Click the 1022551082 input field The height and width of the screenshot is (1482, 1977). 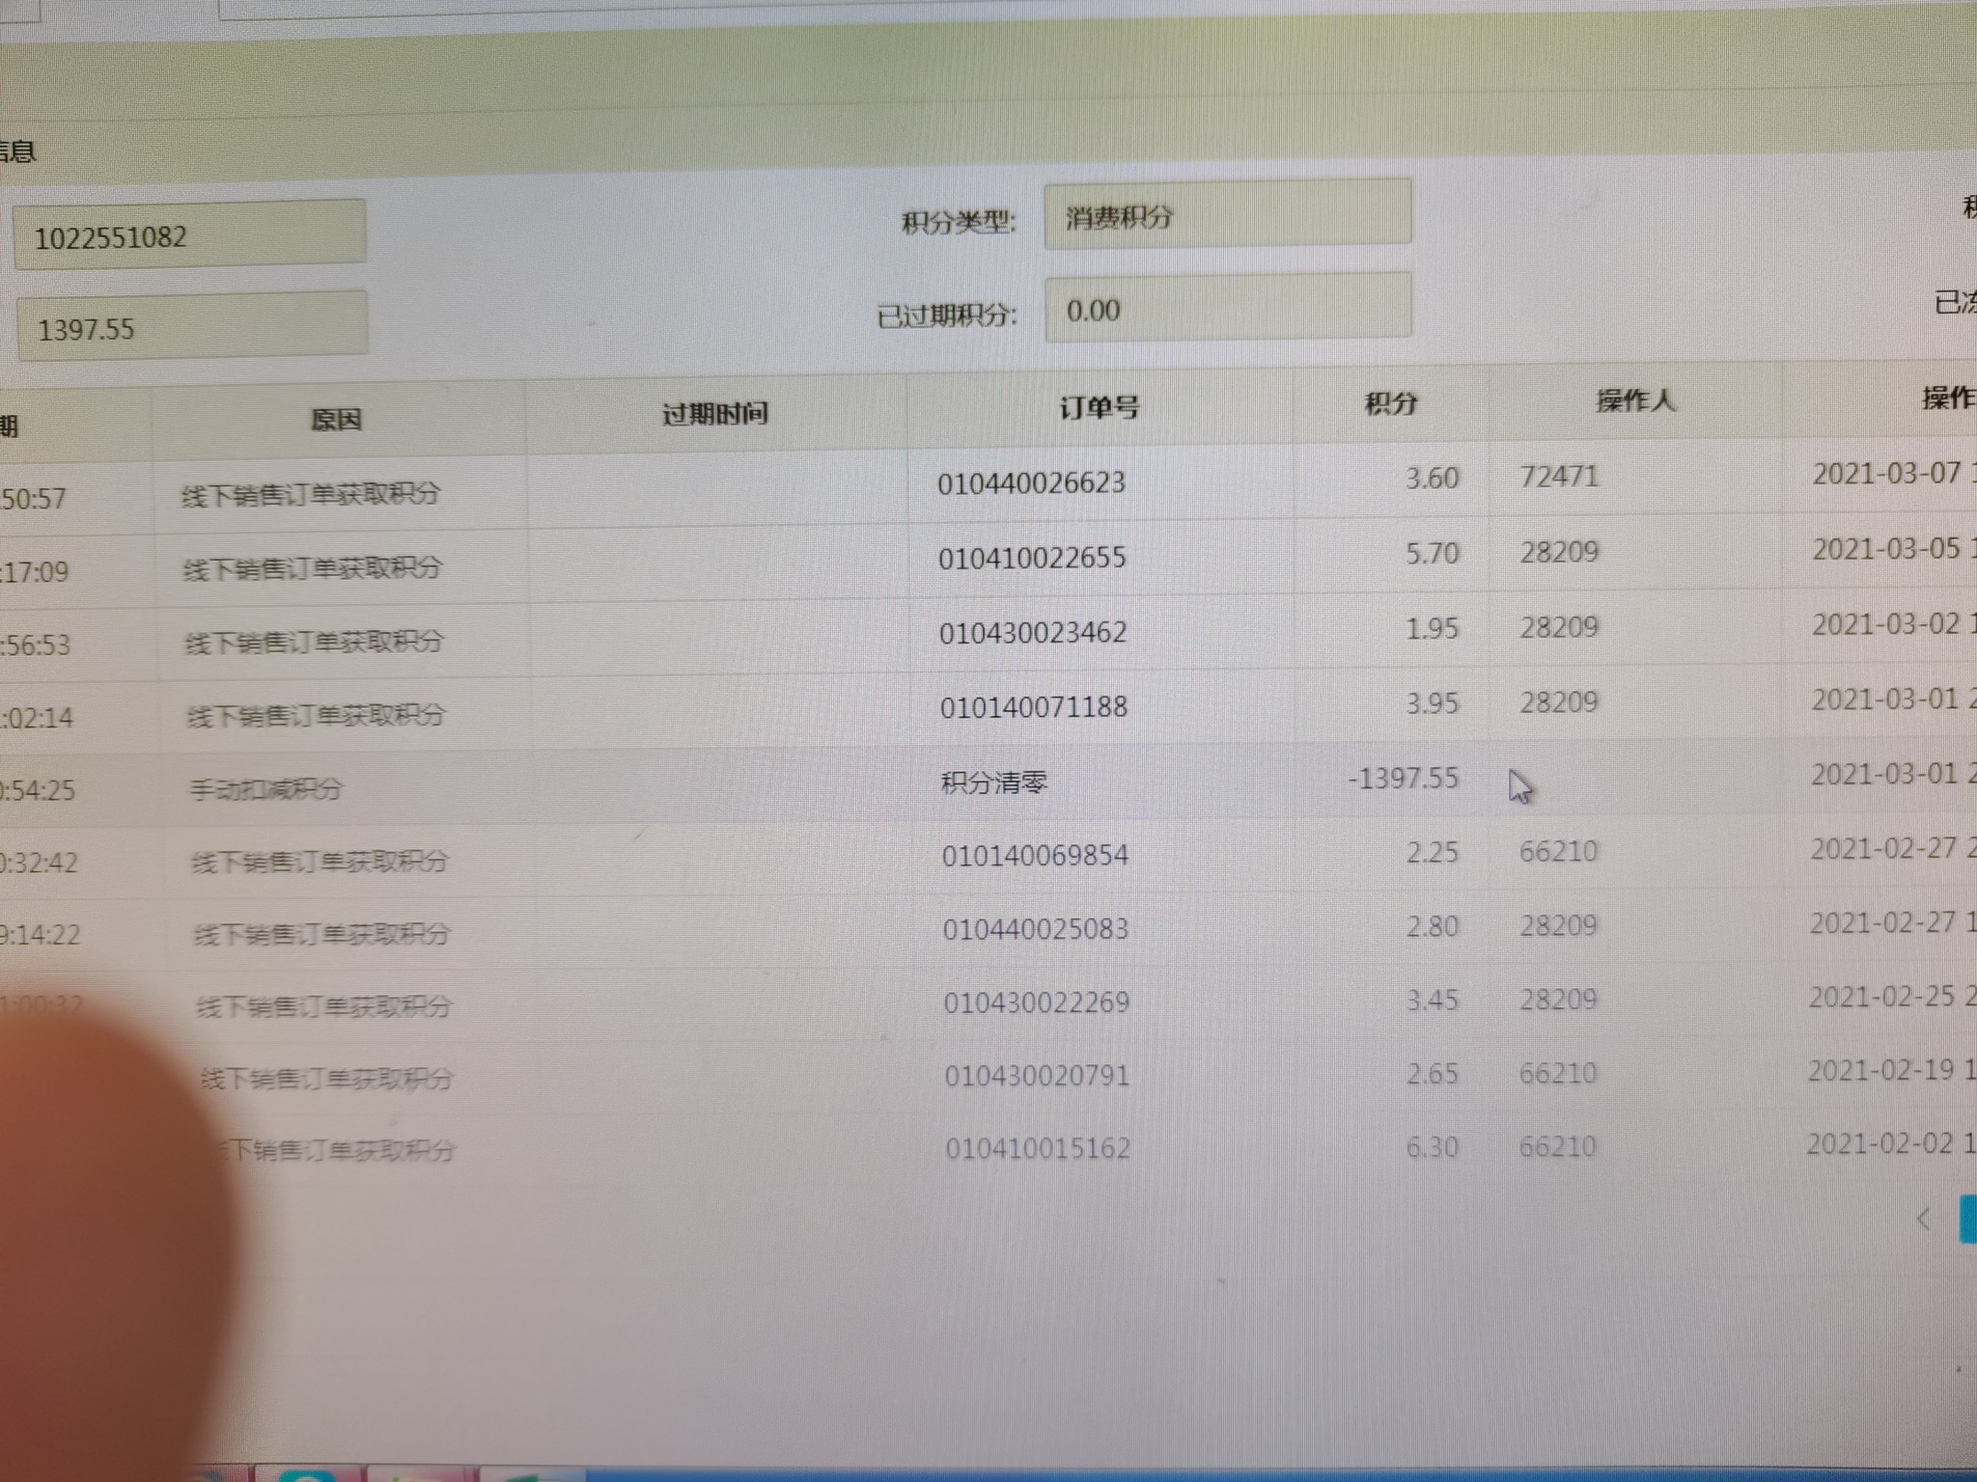click(x=190, y=234)
